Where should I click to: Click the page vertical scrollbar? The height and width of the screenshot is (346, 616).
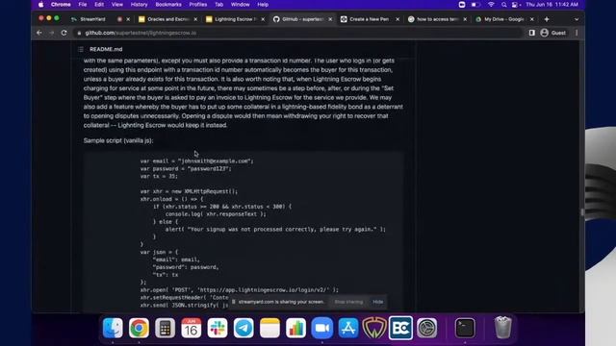(x=581, y=212)
